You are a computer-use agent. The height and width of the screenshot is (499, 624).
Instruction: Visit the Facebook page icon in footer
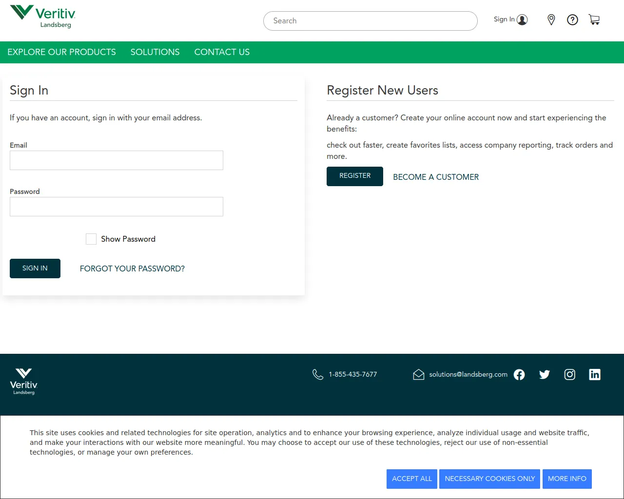click(x=519, y=374)
